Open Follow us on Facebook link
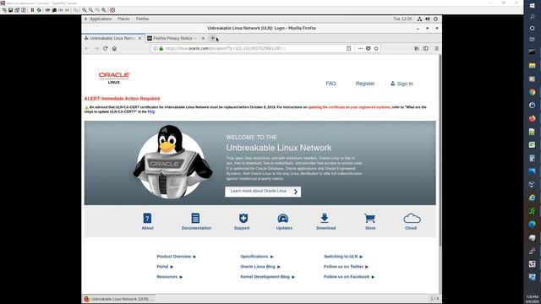This screenshot has height=304, width=541. 349,277
